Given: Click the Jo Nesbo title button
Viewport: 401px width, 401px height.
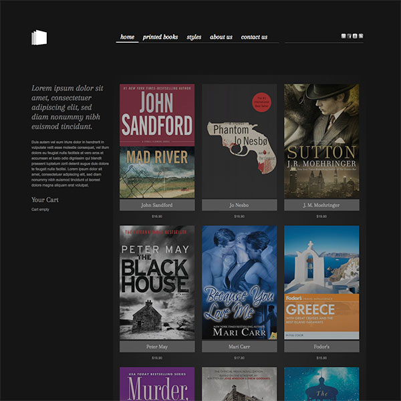Looking at the screenshot, I should pyautogui.click(x=239, y=205).
